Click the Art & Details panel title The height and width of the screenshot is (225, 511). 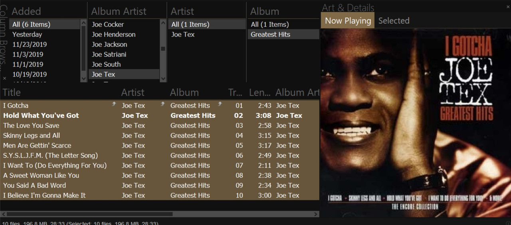pos(348,8)
